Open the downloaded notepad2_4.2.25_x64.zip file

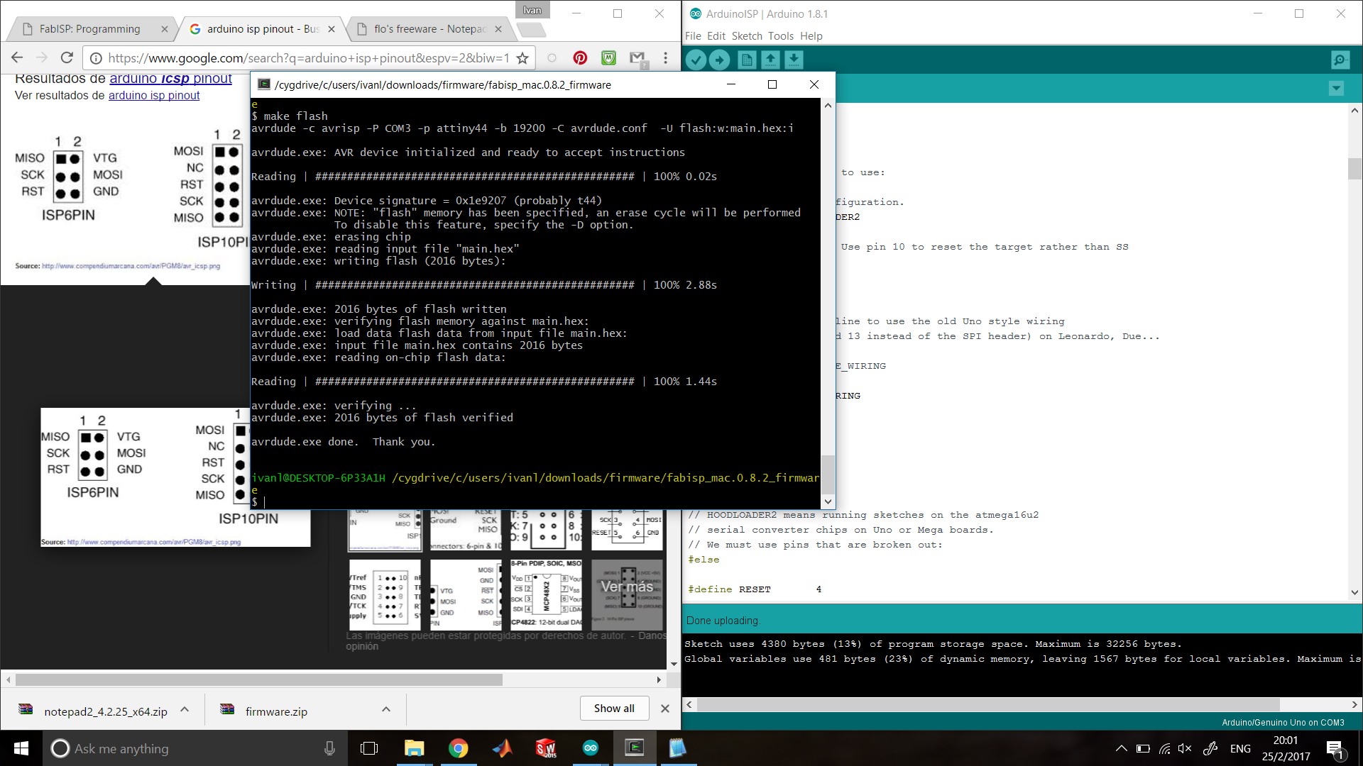click(106, 711)
